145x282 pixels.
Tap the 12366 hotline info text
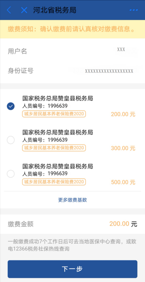pos(71,246)
